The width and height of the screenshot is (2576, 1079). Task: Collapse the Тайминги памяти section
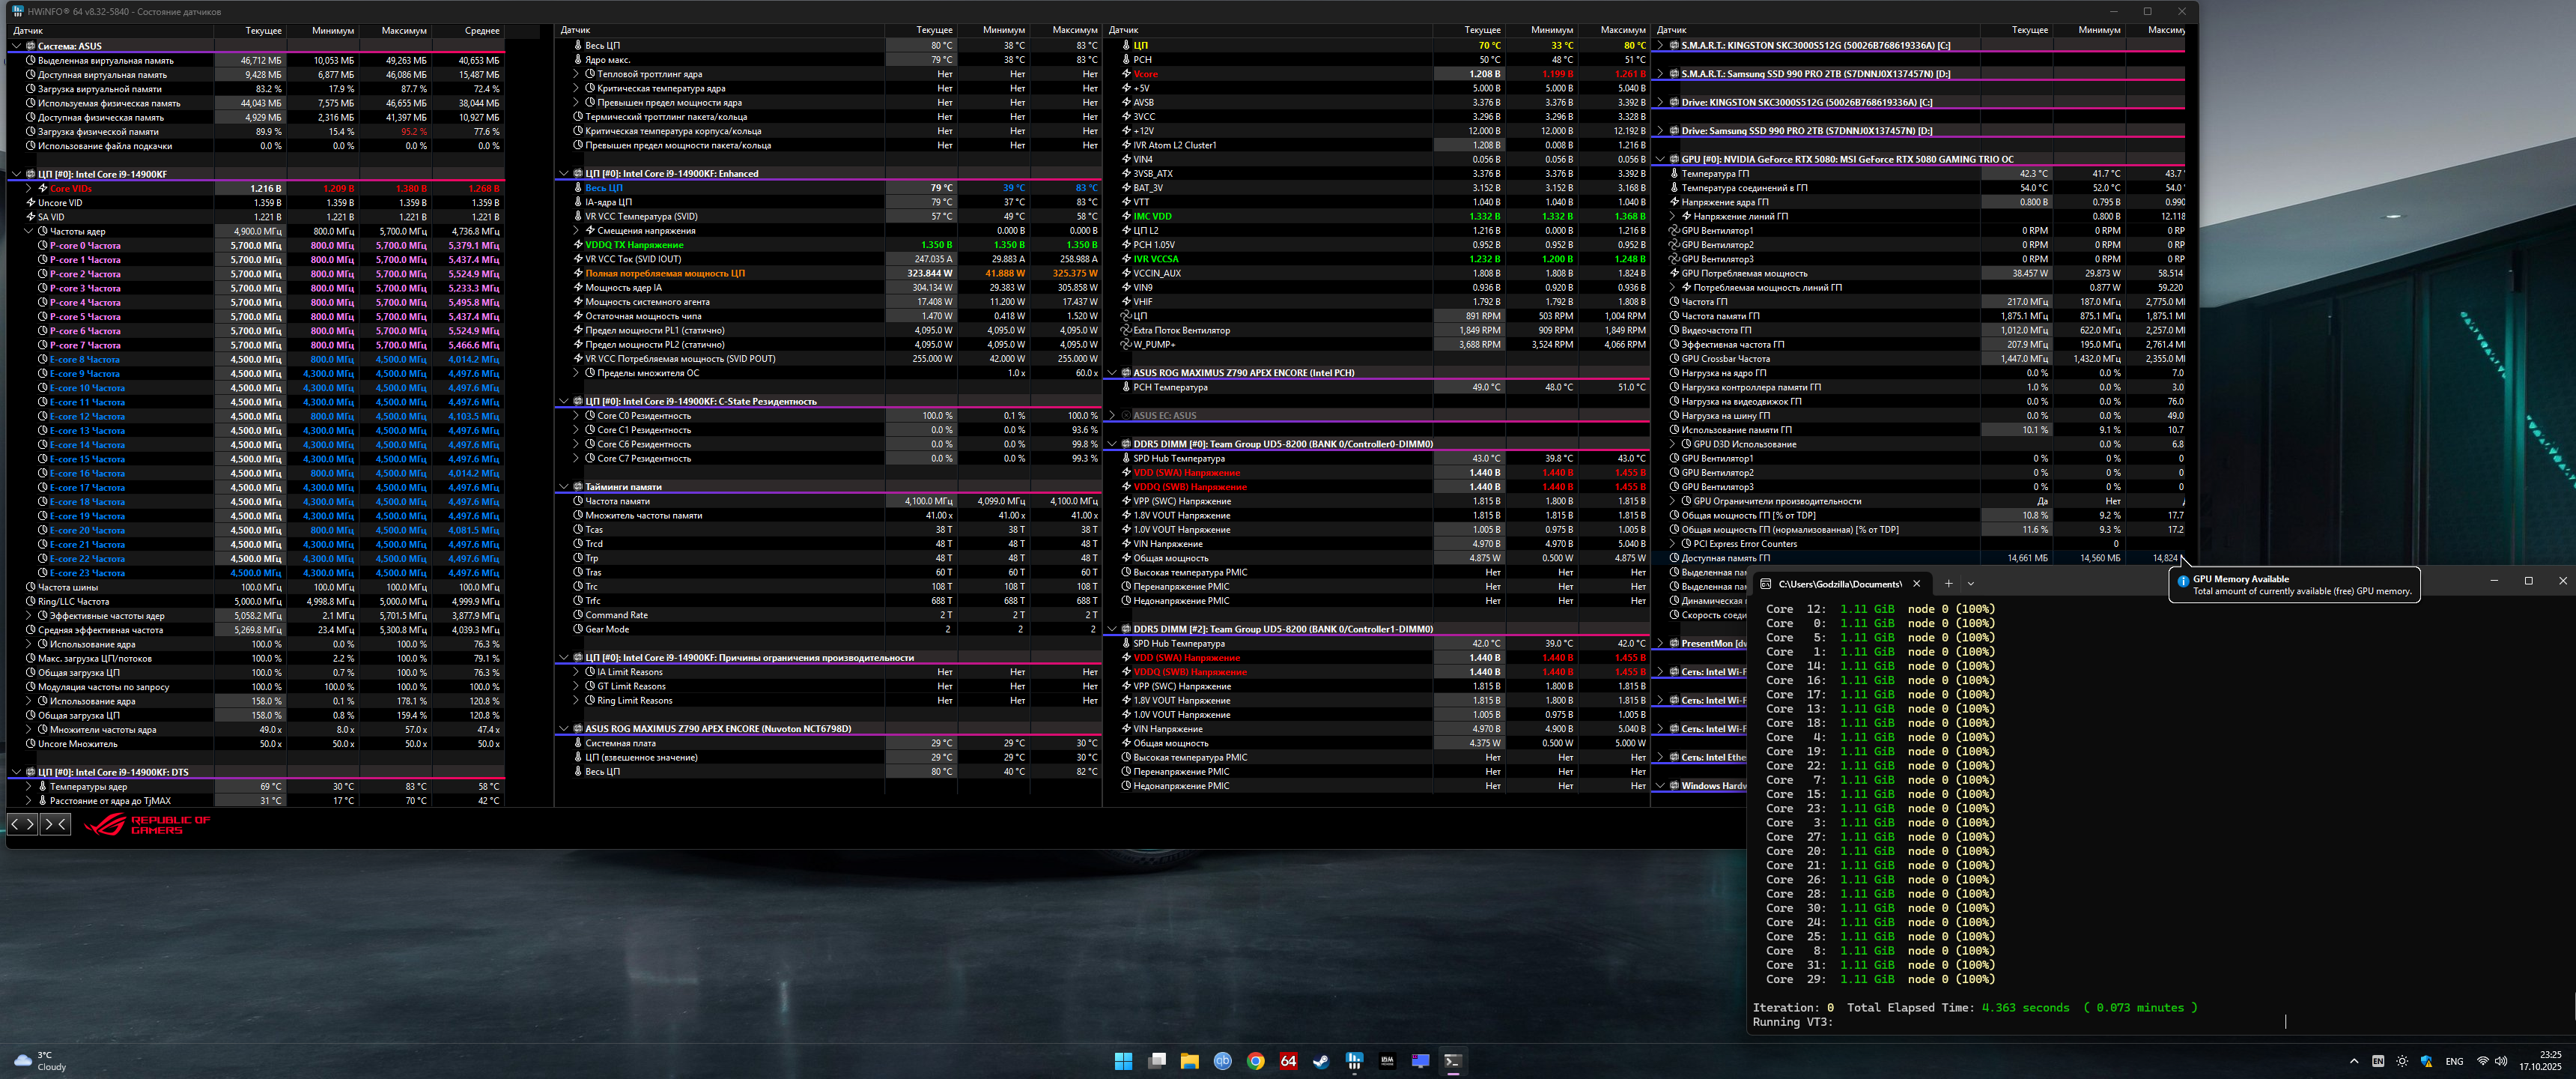tap(564, 488)
